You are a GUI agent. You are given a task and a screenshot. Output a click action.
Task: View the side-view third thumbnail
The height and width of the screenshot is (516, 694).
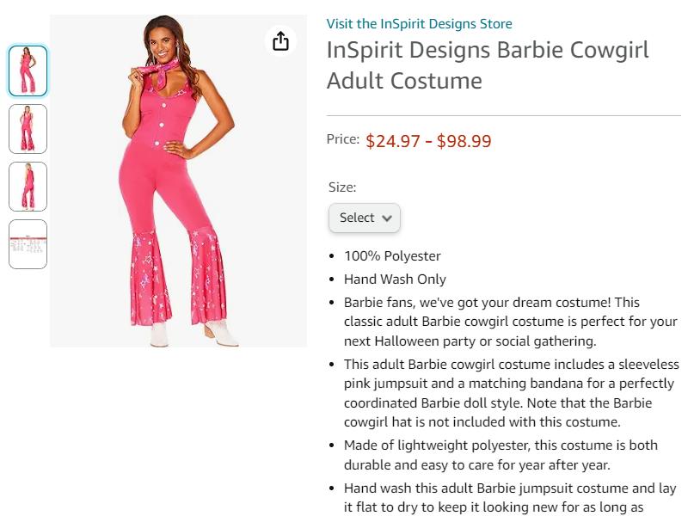click(28, 187)
